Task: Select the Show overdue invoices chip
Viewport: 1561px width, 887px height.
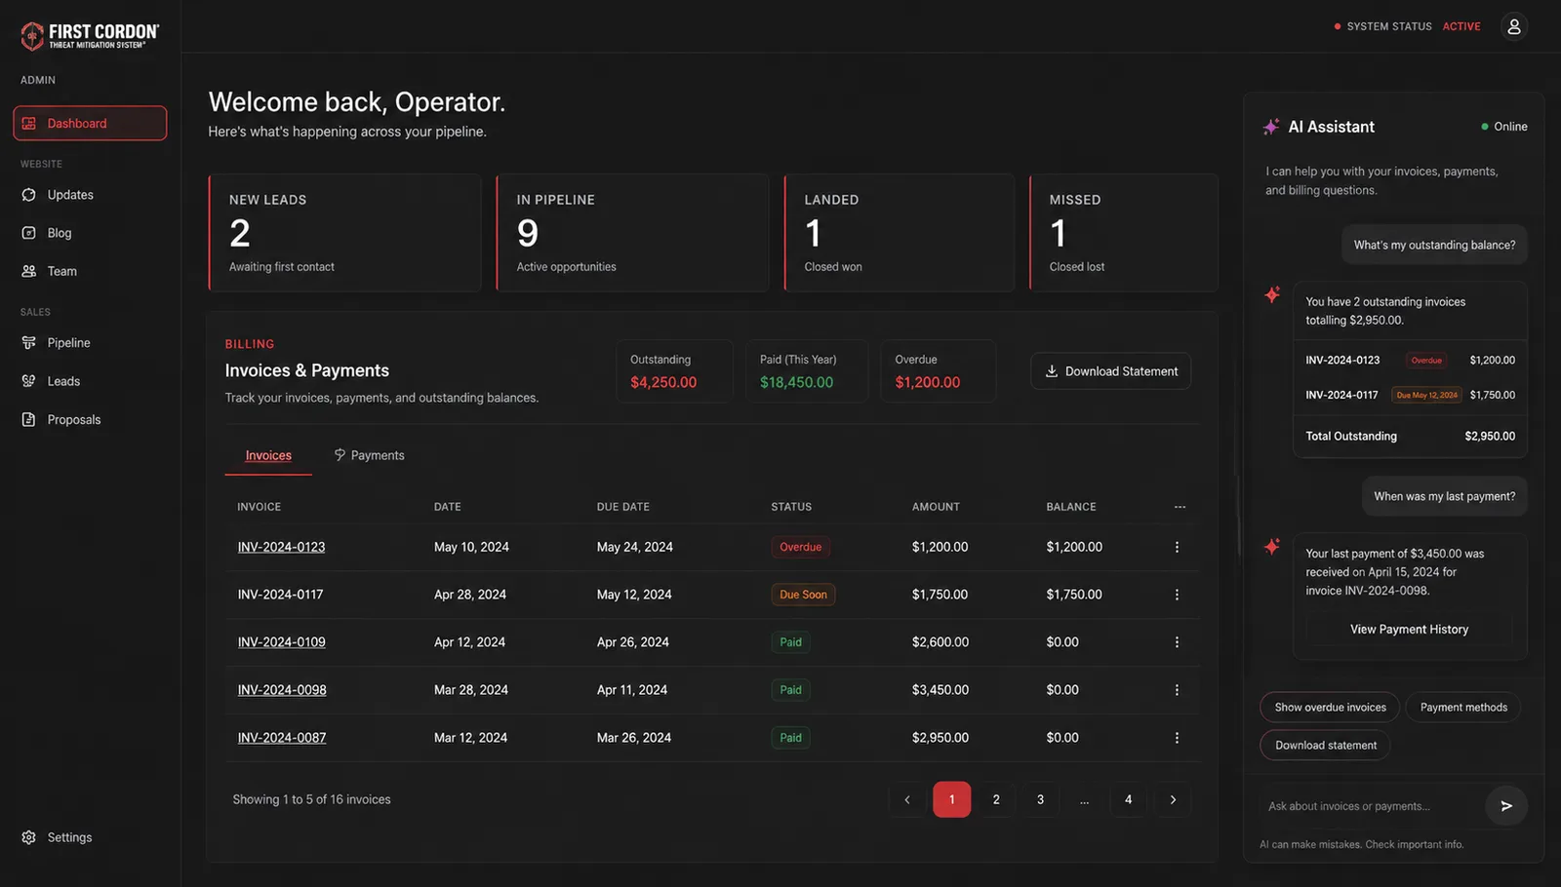Action: (x=1330, y=708)
